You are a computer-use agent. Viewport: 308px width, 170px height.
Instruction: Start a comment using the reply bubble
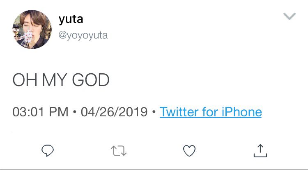[x=48, y=151]
